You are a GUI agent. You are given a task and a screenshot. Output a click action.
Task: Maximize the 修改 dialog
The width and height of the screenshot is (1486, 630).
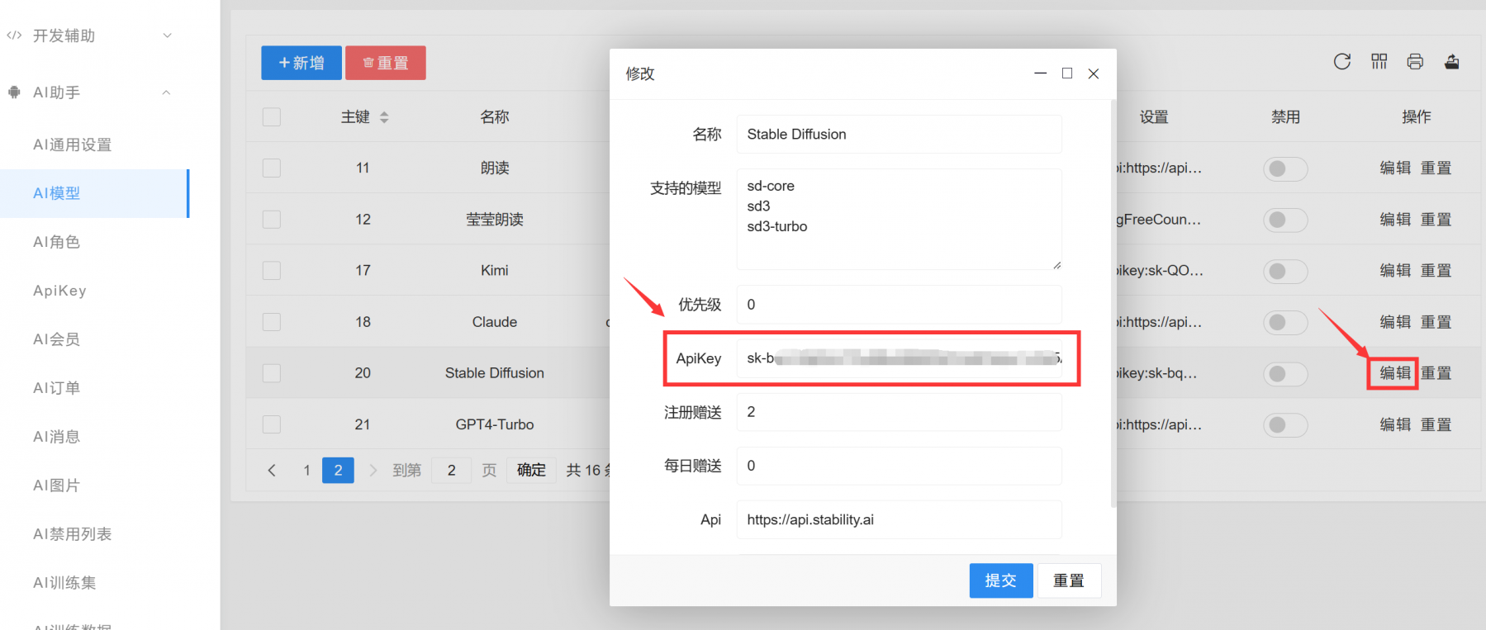pyautogui.click(x=1067, y=73)
